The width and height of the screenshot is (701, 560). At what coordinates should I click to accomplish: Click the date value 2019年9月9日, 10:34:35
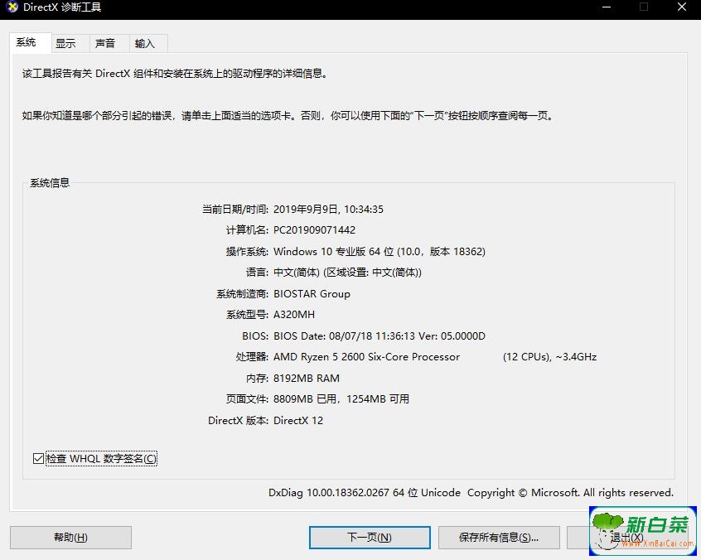329,209
